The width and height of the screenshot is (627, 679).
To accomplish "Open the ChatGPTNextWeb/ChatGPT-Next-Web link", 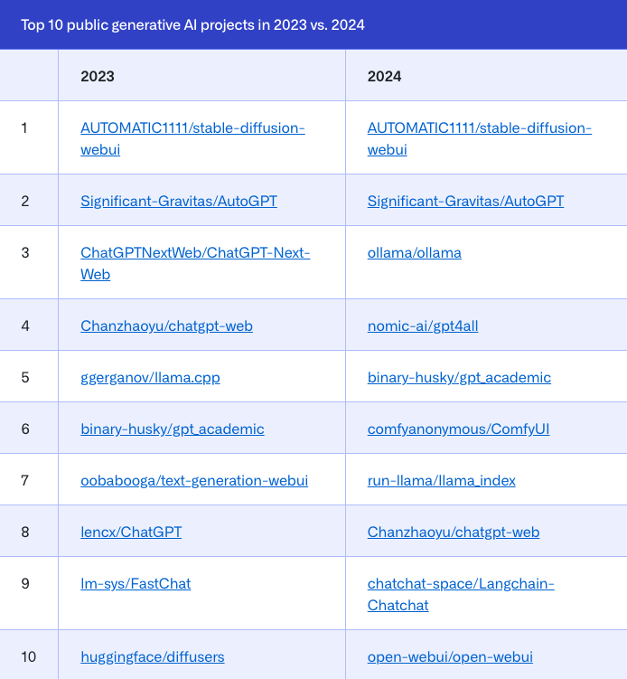I will [195, 253].
